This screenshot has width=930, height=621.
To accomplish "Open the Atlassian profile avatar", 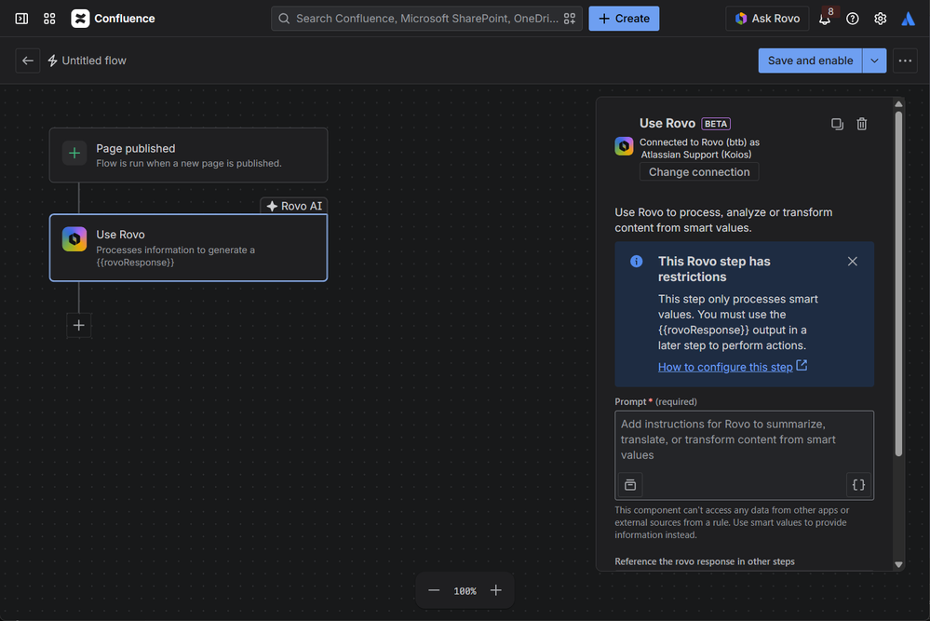I will pyautogui.click(x=908, y=19).
